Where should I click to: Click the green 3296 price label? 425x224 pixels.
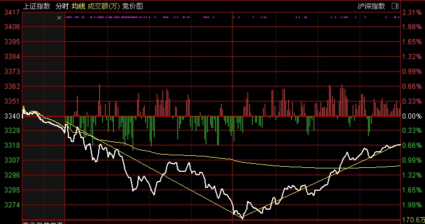pos(12,175)
